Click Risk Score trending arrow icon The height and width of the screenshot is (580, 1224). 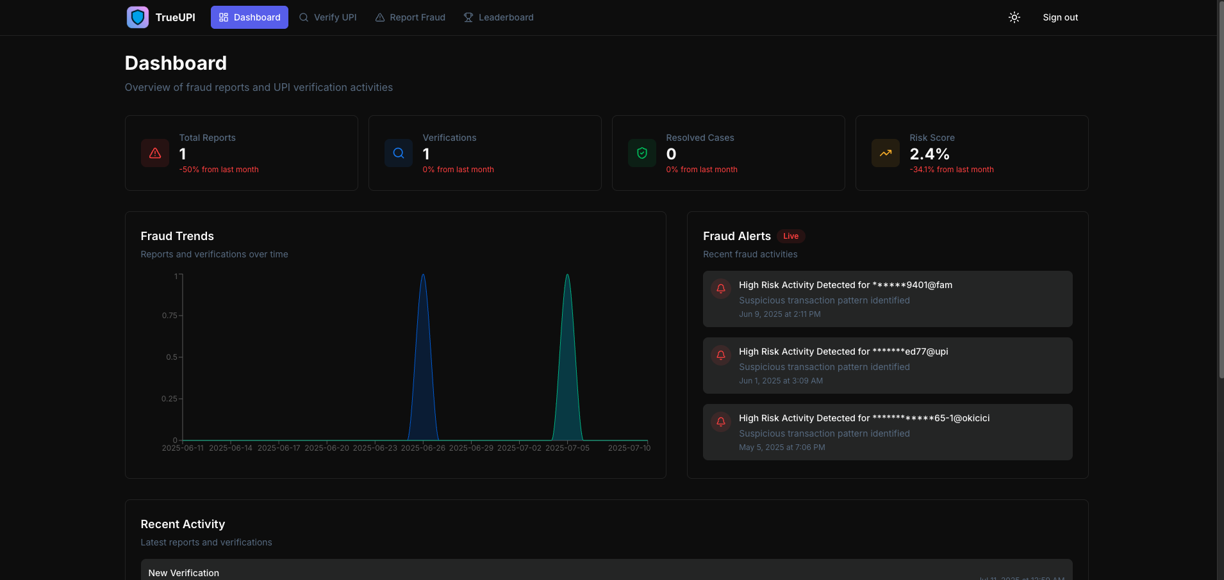point(886,153)
